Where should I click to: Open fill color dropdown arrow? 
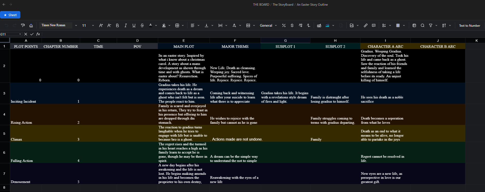[169, 25]
